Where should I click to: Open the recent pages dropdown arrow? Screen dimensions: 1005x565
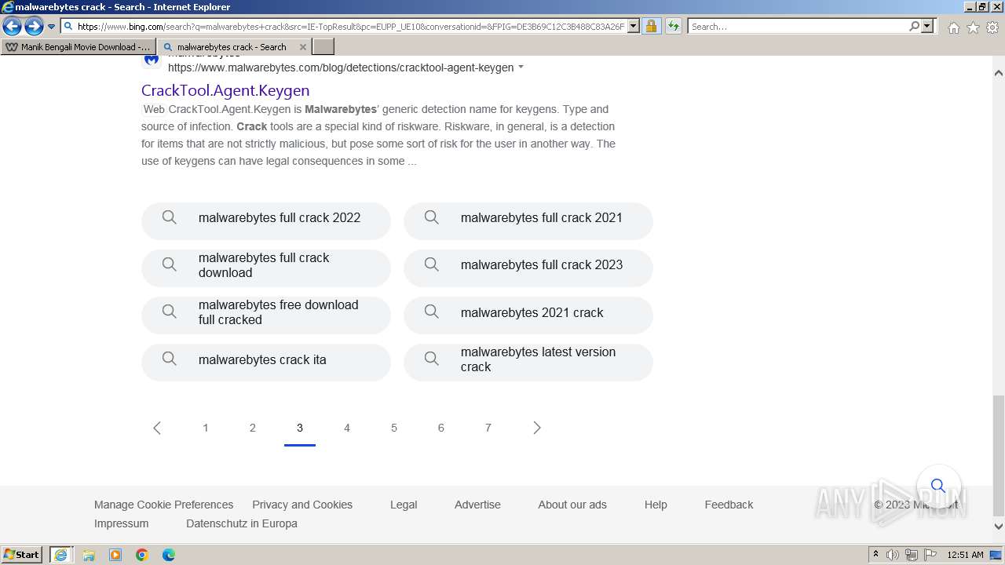click(51, 27)
